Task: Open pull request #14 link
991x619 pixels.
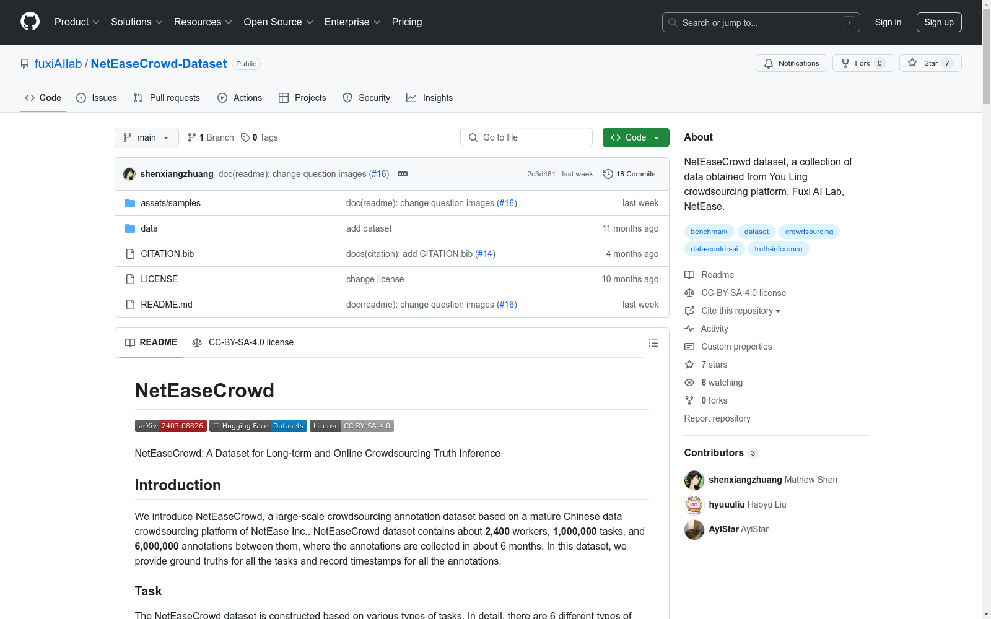Action: (x=485, y=254)
